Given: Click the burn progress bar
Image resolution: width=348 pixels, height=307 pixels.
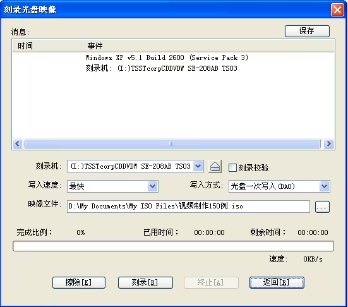Looking at the screenshot, I should point(173,246).
